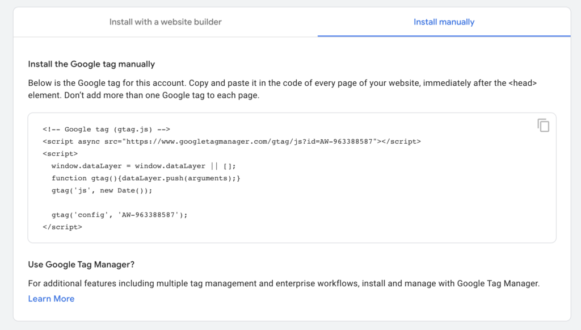Open the Learn More link

pos(51,299)
